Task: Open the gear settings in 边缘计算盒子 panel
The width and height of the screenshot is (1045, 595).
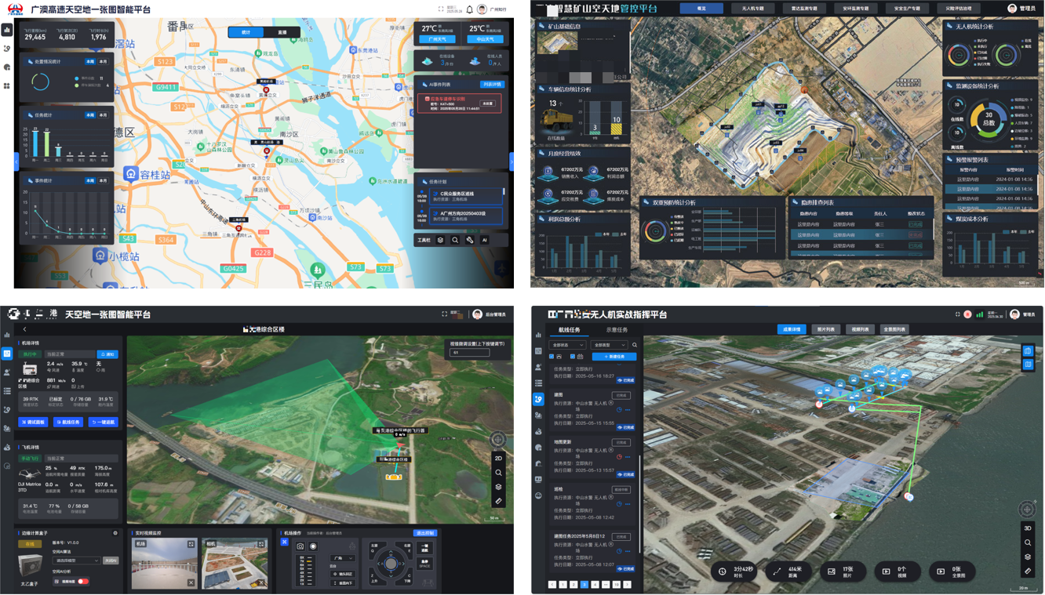Action: tap(115, 533)
